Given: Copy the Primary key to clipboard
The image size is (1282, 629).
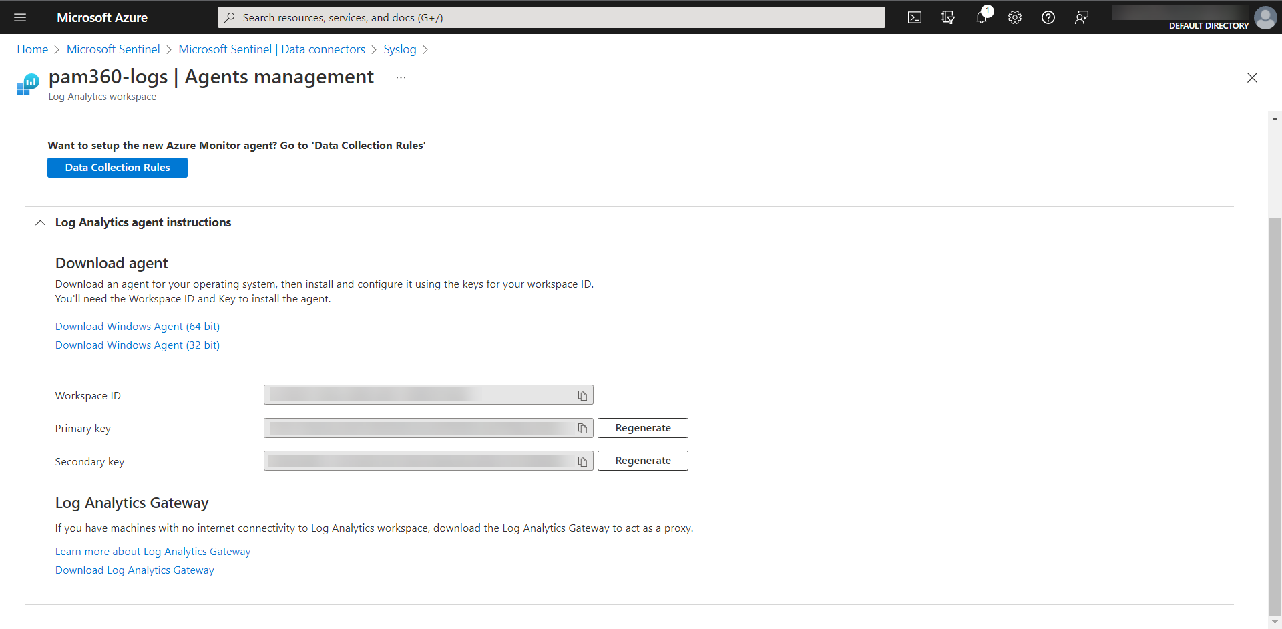Looking at the screenshot, I should pyautogui.click(x=582, y=429).
